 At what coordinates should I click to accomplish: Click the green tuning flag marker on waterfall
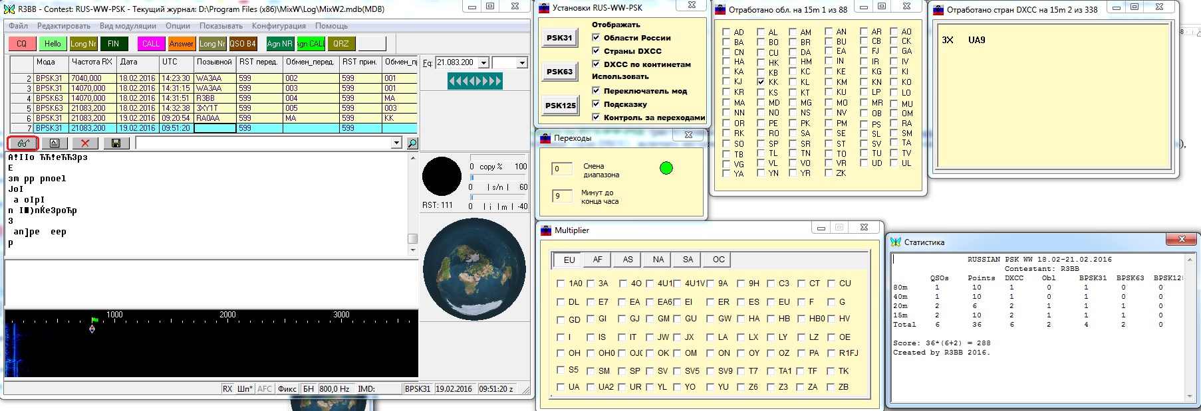pyautogui.click(x=94, y=320)
